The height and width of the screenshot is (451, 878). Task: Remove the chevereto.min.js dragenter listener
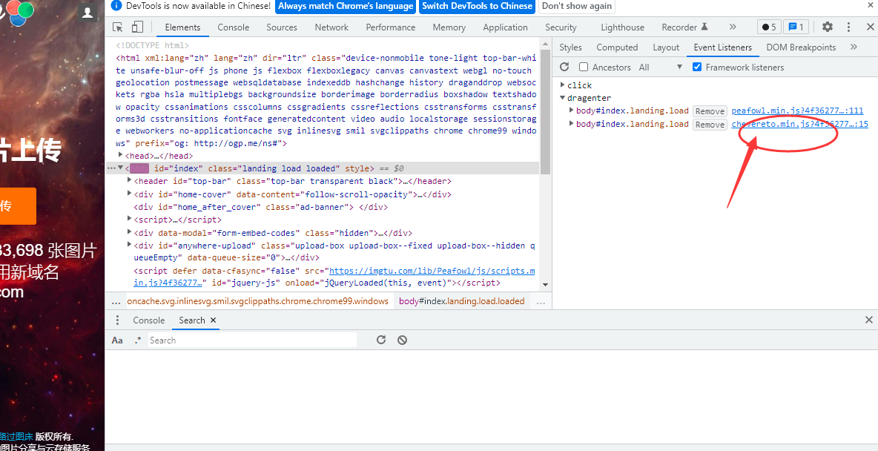point(710,125)
